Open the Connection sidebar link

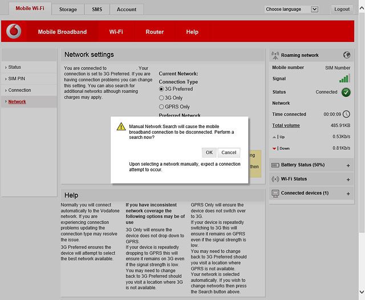(19, 90)
